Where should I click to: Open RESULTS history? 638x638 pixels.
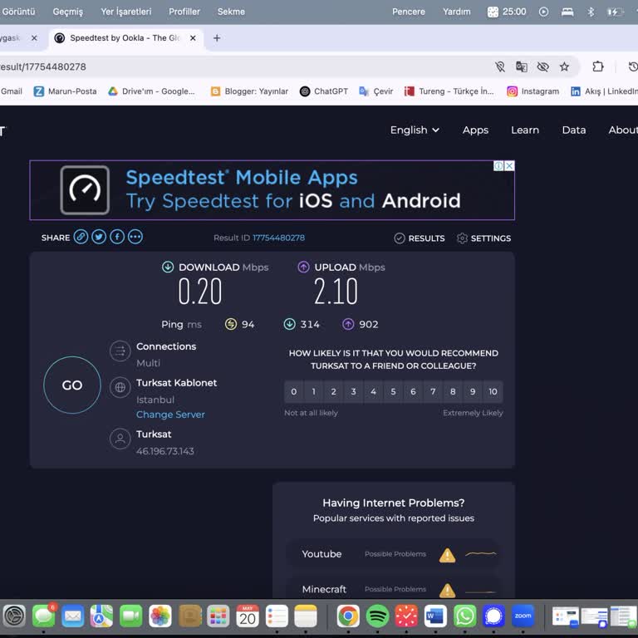coord(420,238)
